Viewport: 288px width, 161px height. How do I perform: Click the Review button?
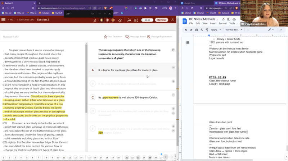[162, 20]
